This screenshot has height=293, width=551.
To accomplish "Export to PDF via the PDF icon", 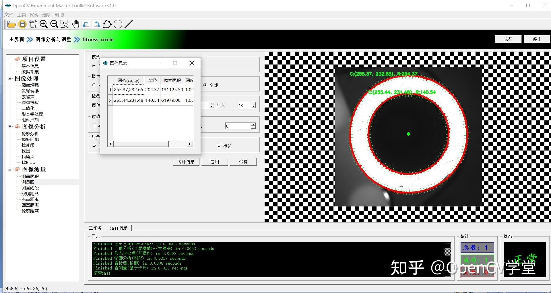I will pos(33,24).
